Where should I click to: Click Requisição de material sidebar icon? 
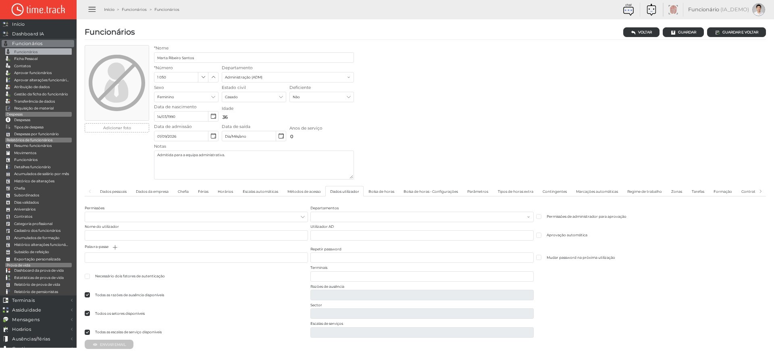[x=8, y=108]
